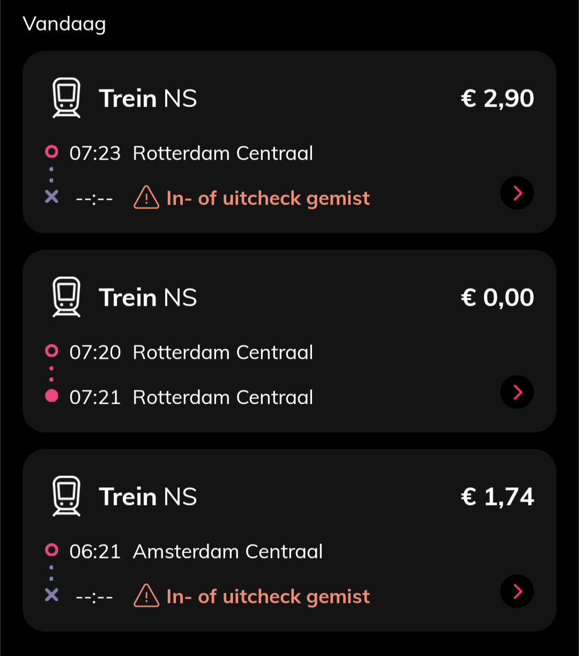The image size is (579, 656).
Task: Click the missed check-out X in €2,90 trip
Action: 51,197
